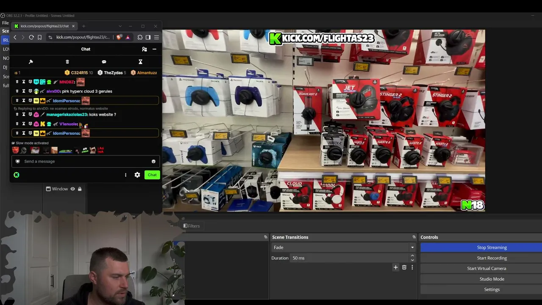Viewport: 542px width, 305px height.
Task: Click the green frog emote in emote bar
Action: [x=65, y=150]
